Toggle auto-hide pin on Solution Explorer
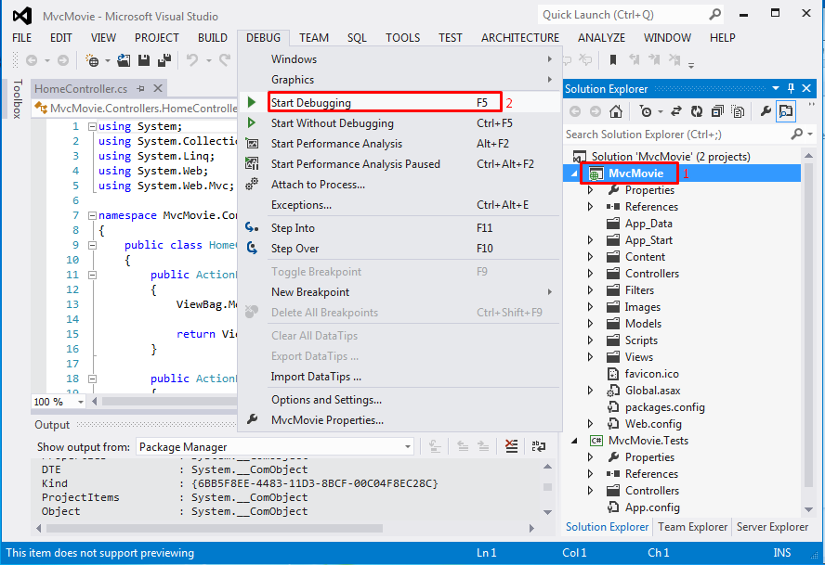Image resolution: width=825 pixels, height=565 pixels. tap(791, 88)
